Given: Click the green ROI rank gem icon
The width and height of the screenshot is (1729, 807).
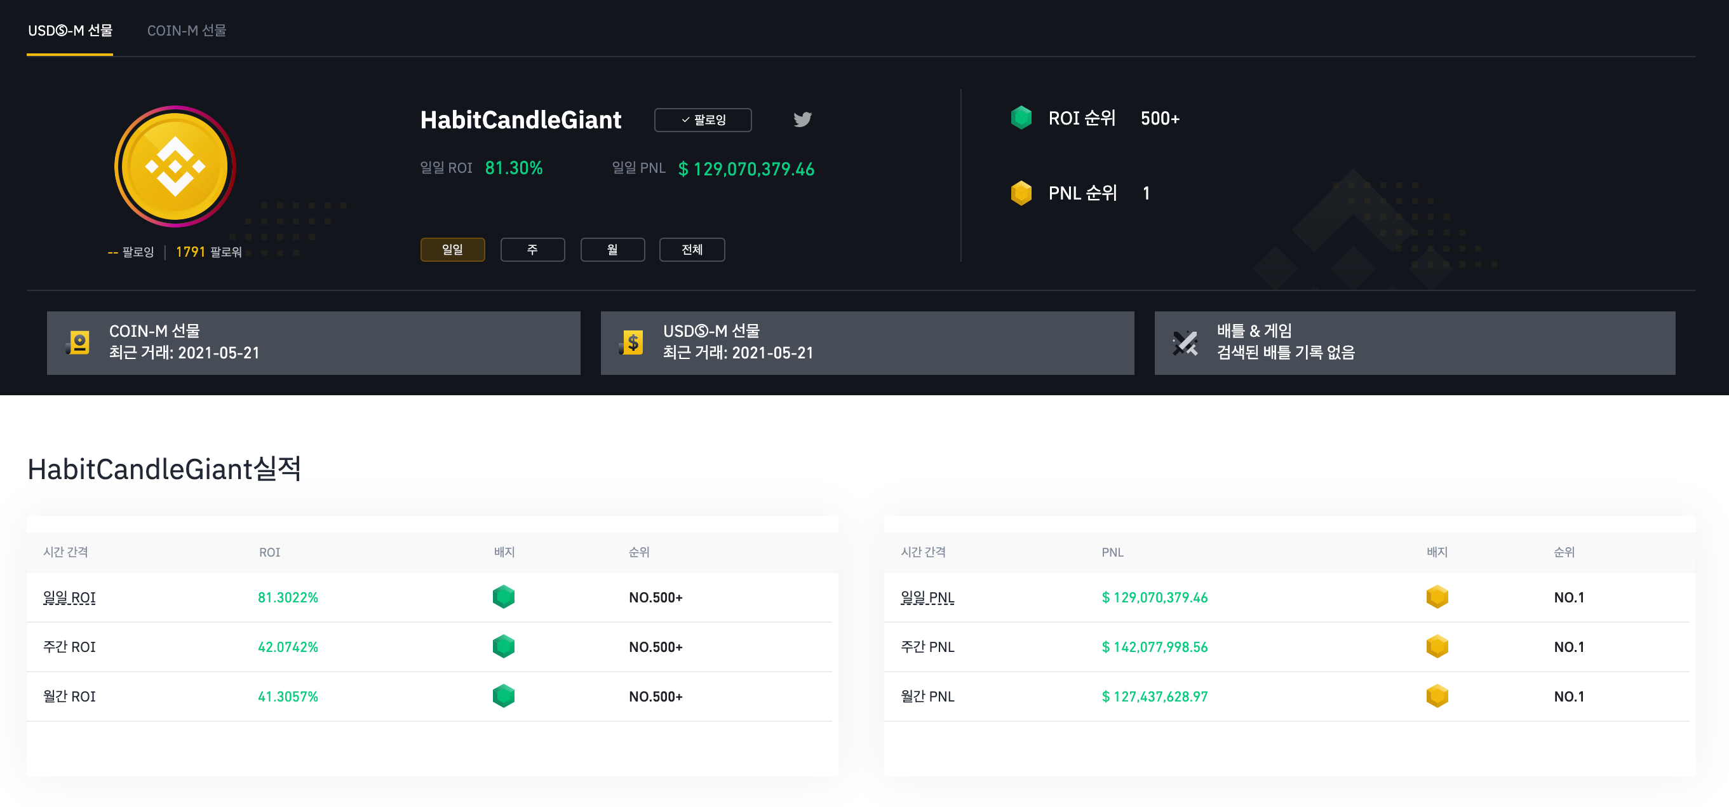Looking at the screenshot, I should pos(1021,118).
